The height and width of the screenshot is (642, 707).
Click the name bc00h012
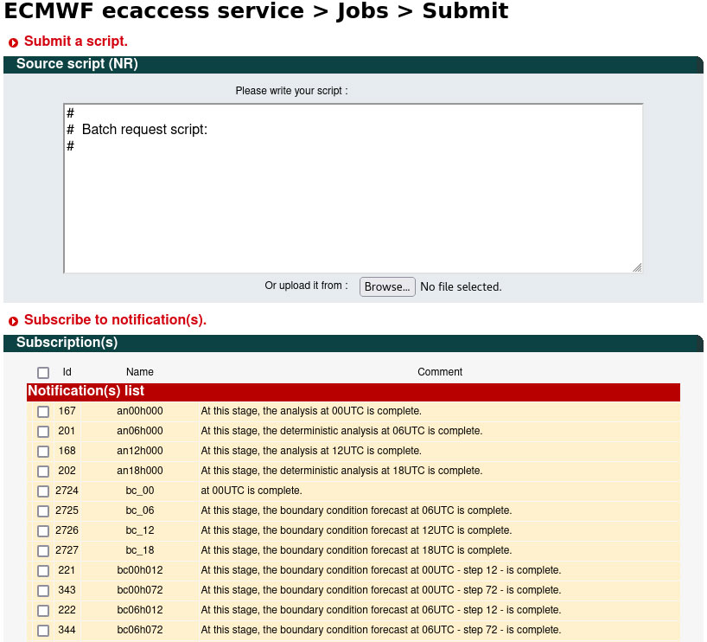(140, 570)
